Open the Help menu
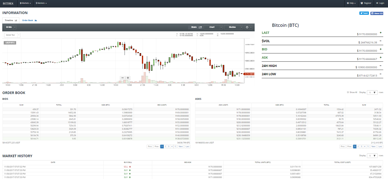 [x=351, y=3]
